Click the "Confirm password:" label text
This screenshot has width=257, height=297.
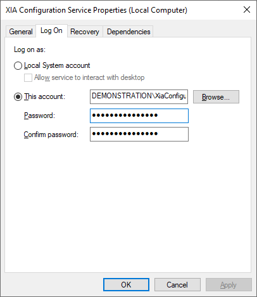(51, 135)
